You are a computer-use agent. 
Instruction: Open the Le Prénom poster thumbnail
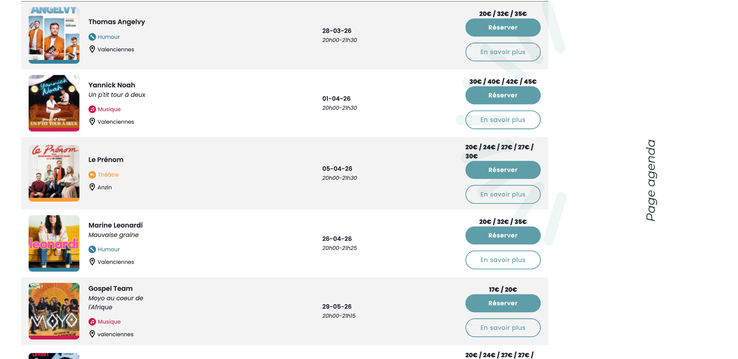pos(54,173)
